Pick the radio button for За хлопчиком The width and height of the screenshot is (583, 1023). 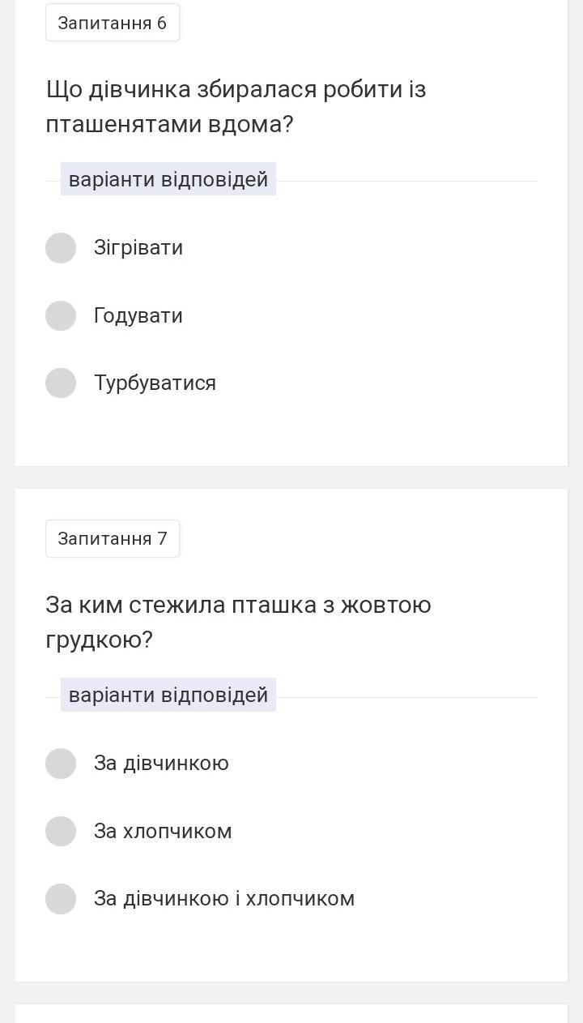pos(61,831)
